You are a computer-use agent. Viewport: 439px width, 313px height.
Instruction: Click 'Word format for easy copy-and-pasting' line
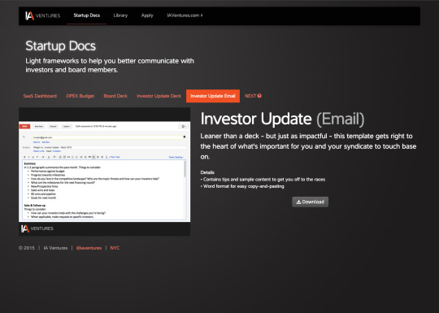coord(242,186)
